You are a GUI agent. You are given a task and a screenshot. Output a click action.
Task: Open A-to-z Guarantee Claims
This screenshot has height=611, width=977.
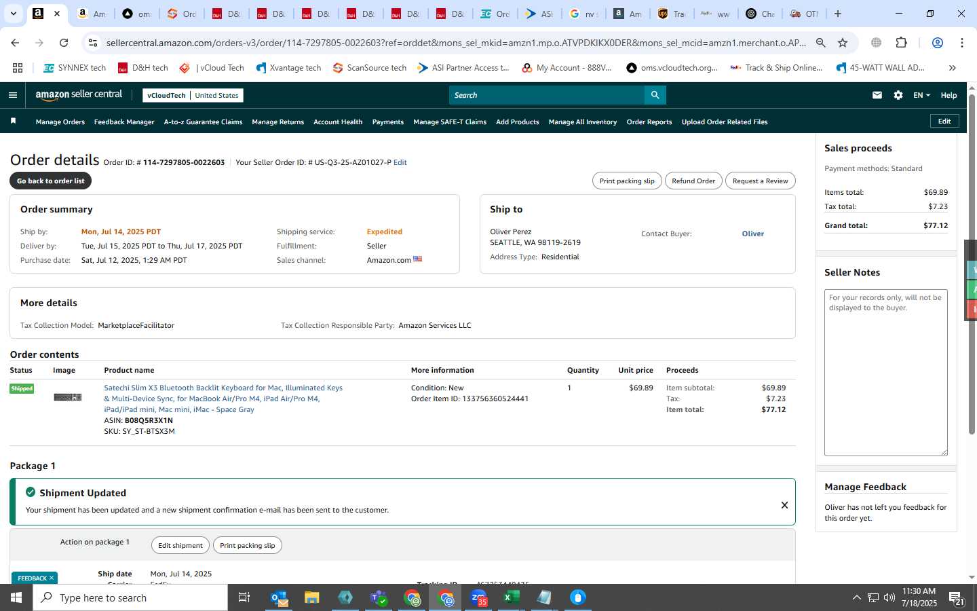pos(203,122)
